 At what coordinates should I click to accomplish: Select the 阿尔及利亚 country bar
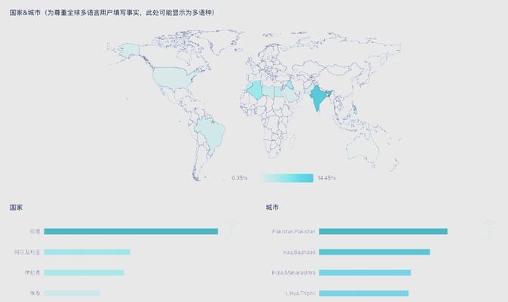(x=87, y=252)
